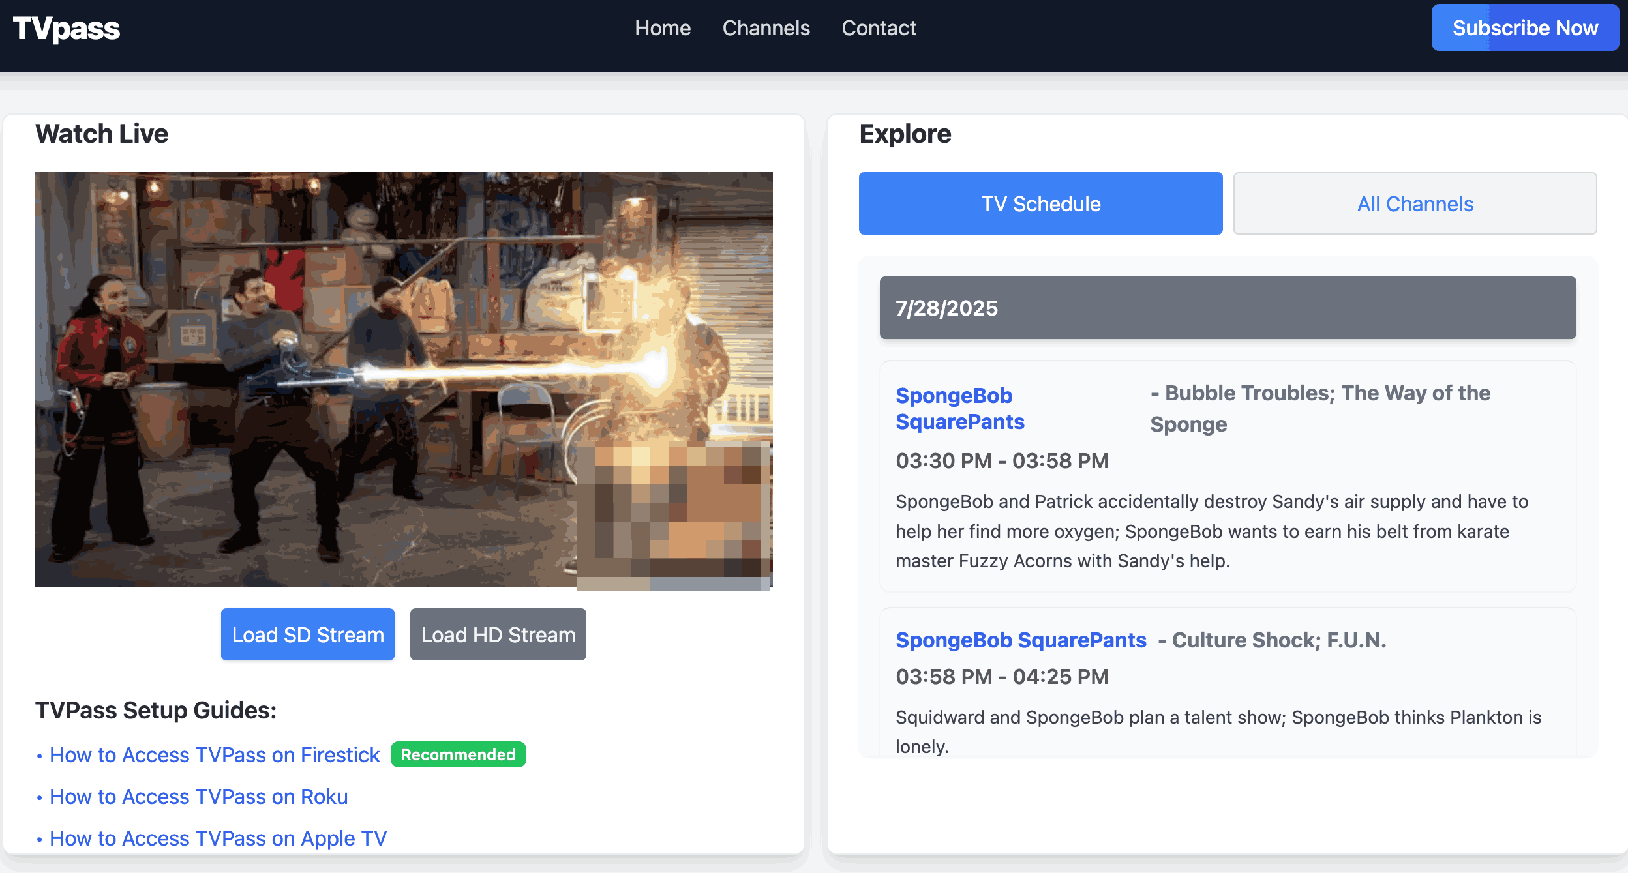The width and height of the screenshot is (1628, 873).
Task: Click the 03:58 PM - 04:25 PM time
Action: (1002, 676)
